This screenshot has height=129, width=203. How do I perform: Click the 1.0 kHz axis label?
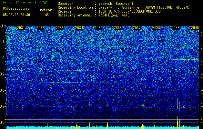tap(3, 58)
